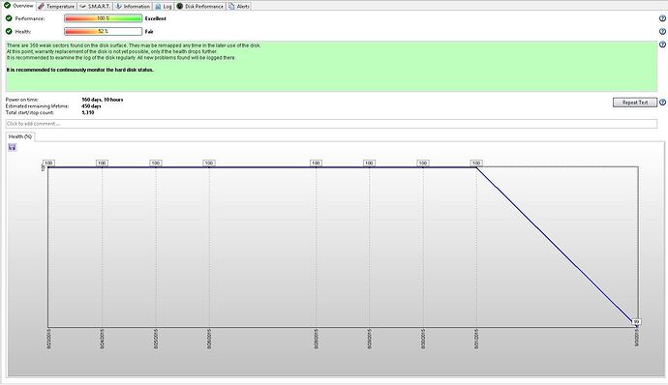
Task: Click the final 99 data point label
Action: pyautogui.click(x=636, y=322)
